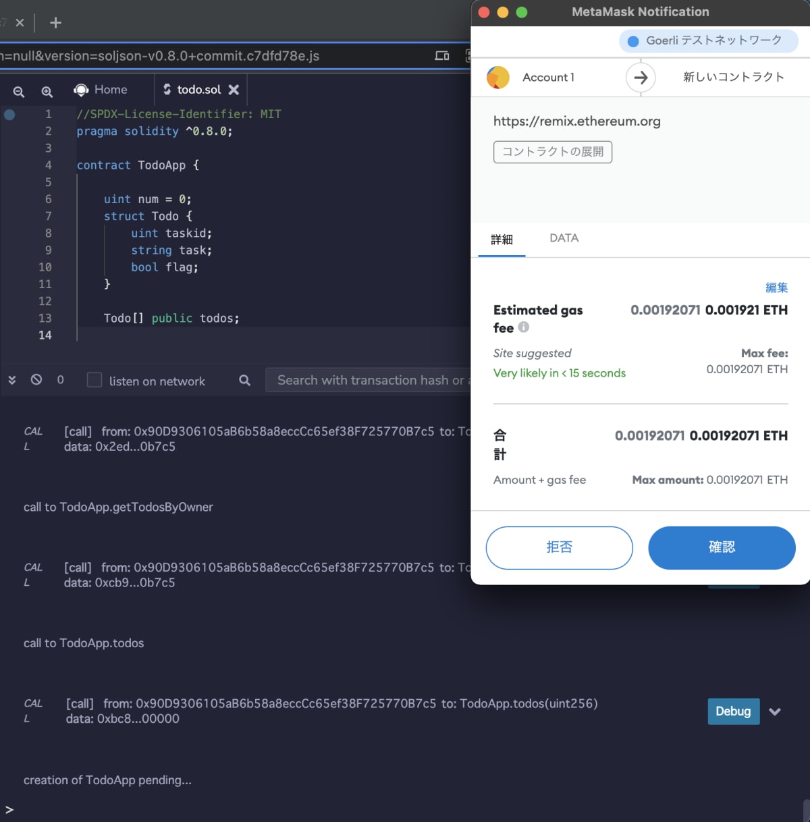Click the Account 1 avatar icon

point(498,78)
